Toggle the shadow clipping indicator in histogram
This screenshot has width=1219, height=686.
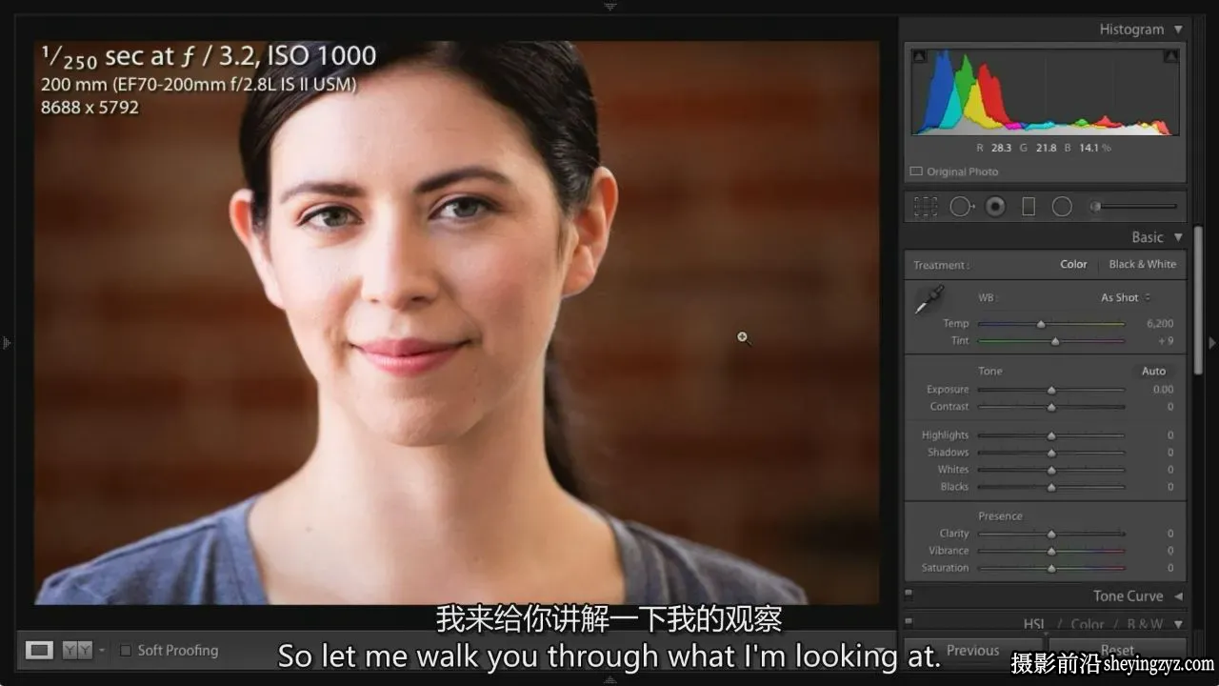pos(918,57)
